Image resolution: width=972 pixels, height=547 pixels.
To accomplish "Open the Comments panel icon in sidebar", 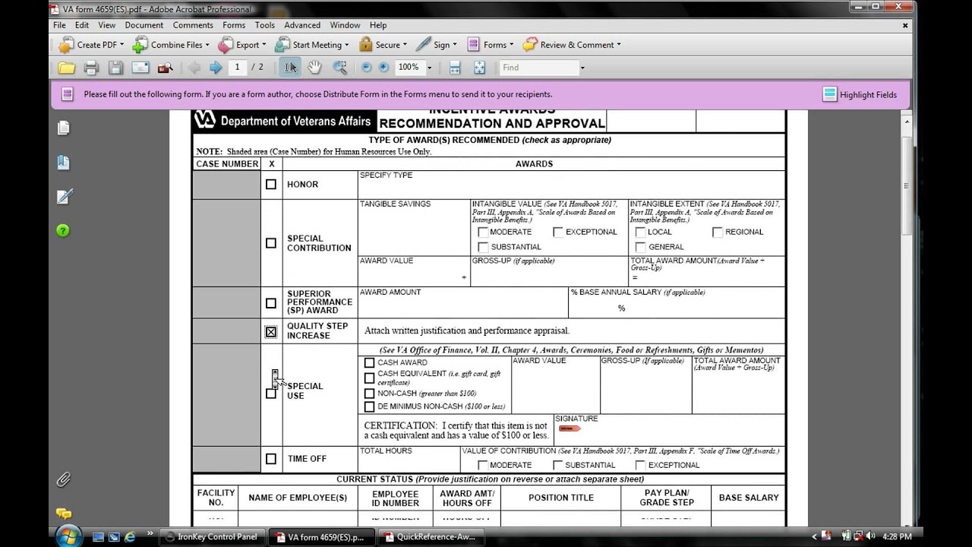I will 64,514.
